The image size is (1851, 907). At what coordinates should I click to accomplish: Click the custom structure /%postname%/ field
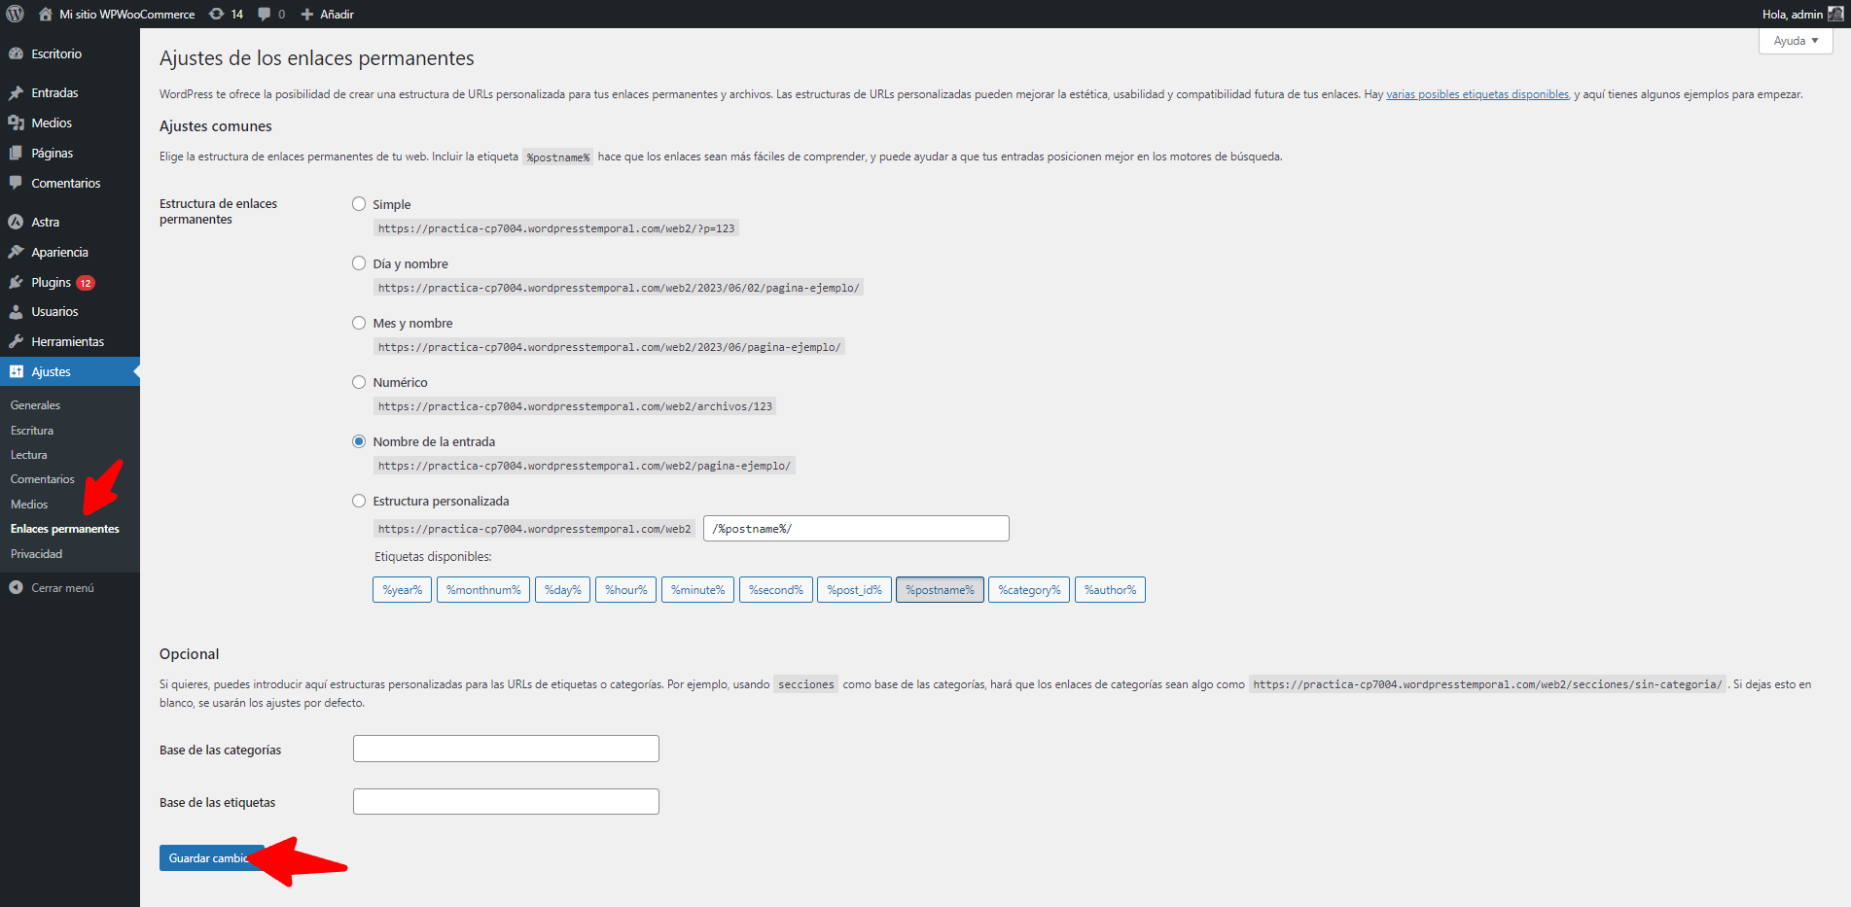pos(856,529)
